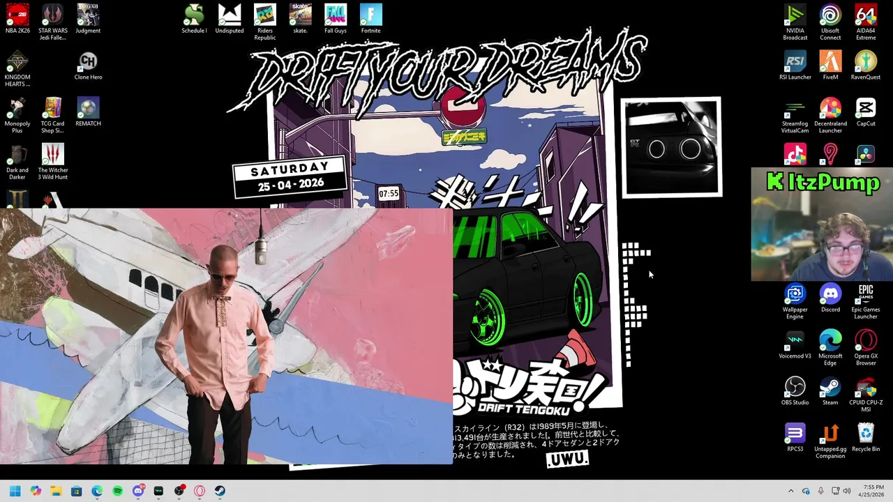Select the TCG Card Shop Simulator icon
The image size is (893, 502).
[53, 115]
